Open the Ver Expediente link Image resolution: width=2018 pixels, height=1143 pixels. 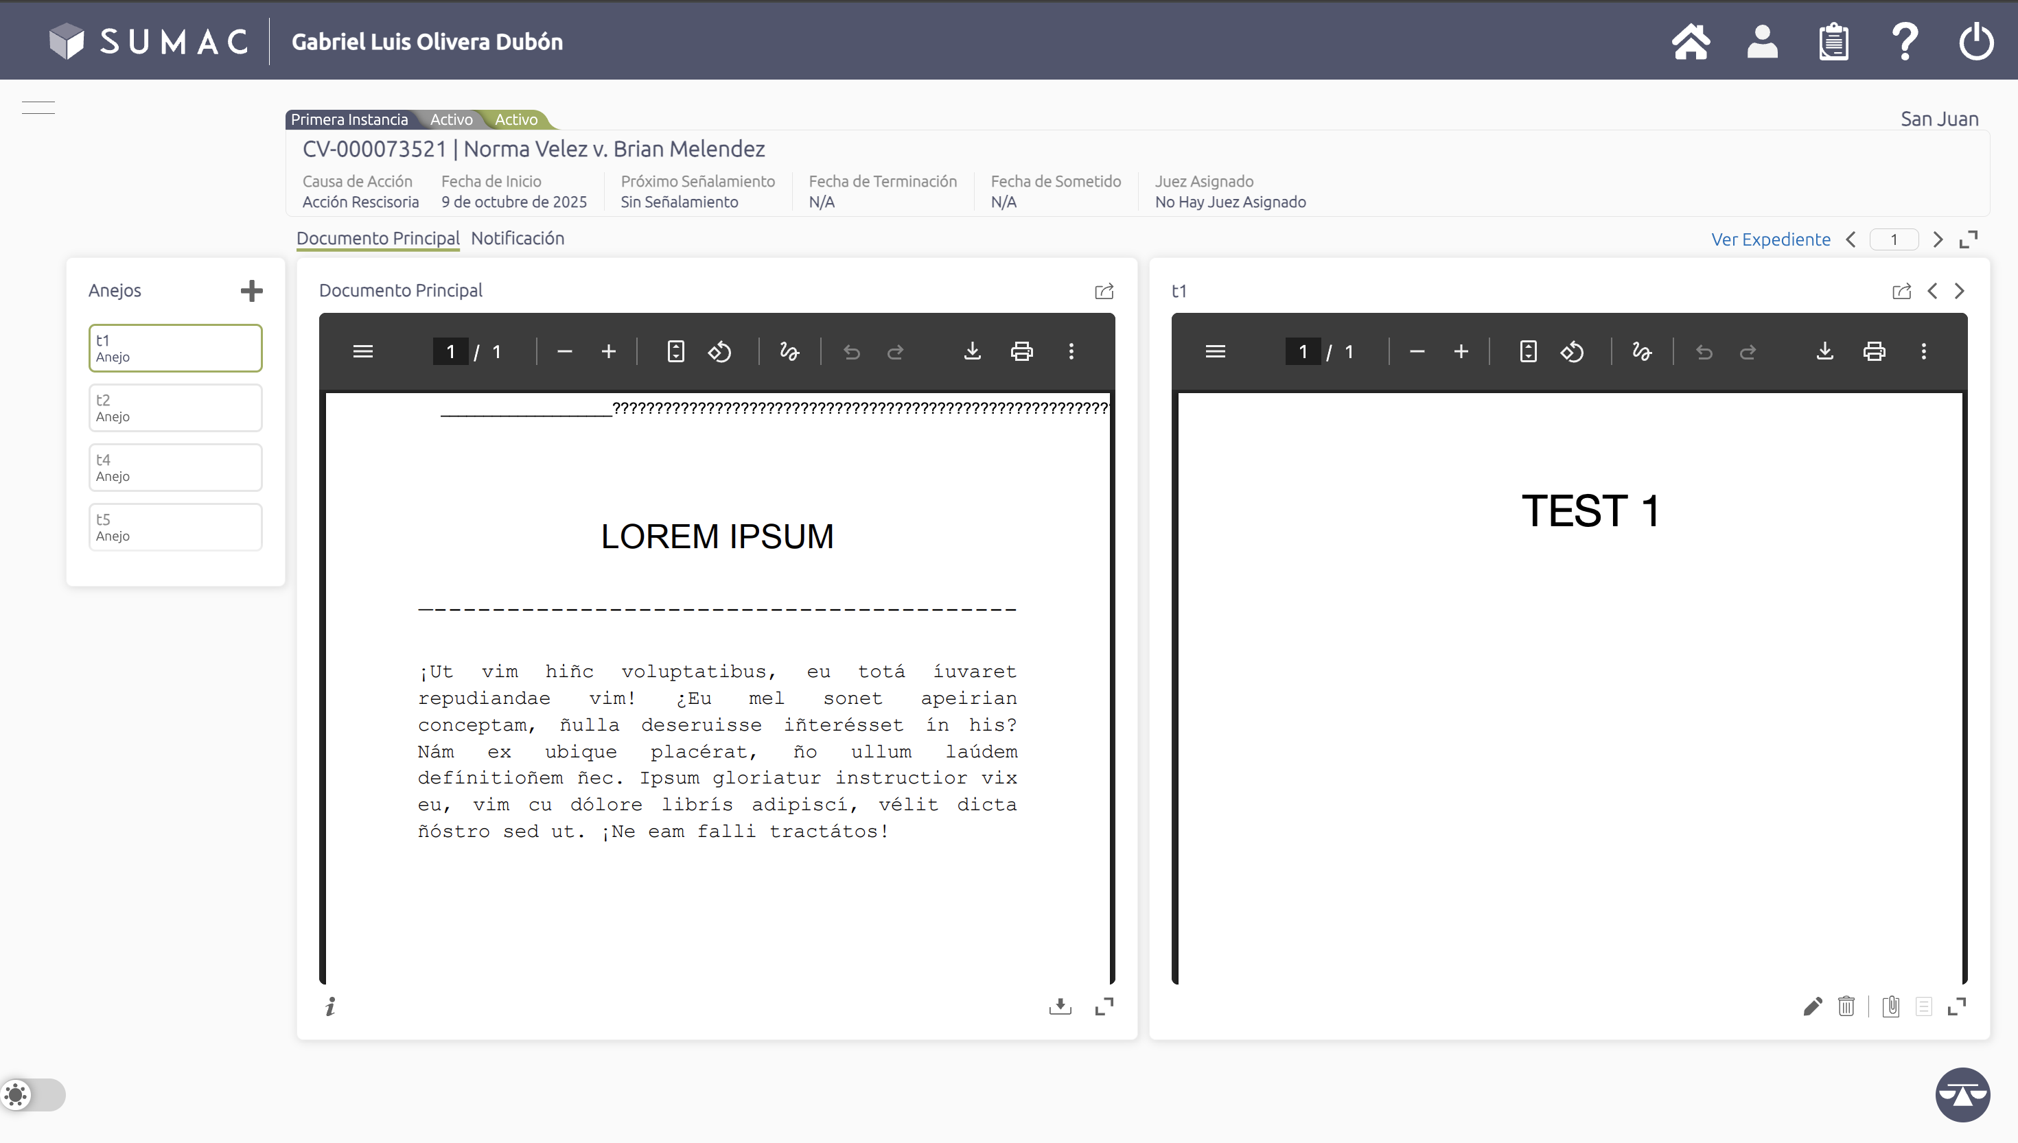[1771, 239]
